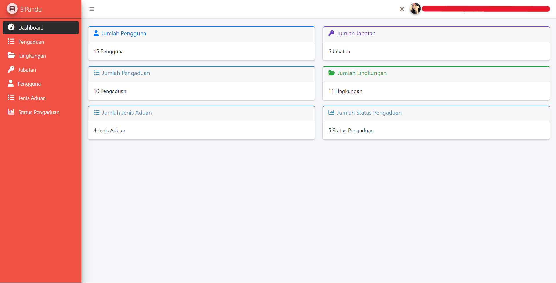The height and width of the screenshot is (283, 556).
Task: Click the SiPandu logo icon
Action: pos(12,9)
